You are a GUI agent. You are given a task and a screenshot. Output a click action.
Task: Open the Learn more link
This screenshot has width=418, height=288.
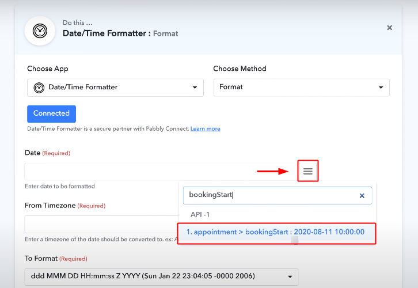(206, 129)
